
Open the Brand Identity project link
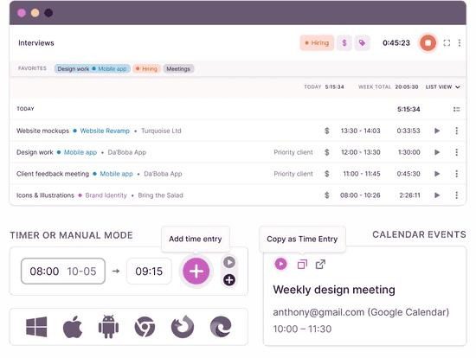106,195
